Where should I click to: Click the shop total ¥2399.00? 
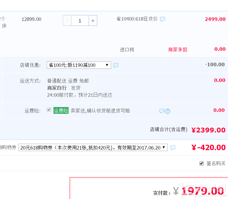click(x=208, y=130)
